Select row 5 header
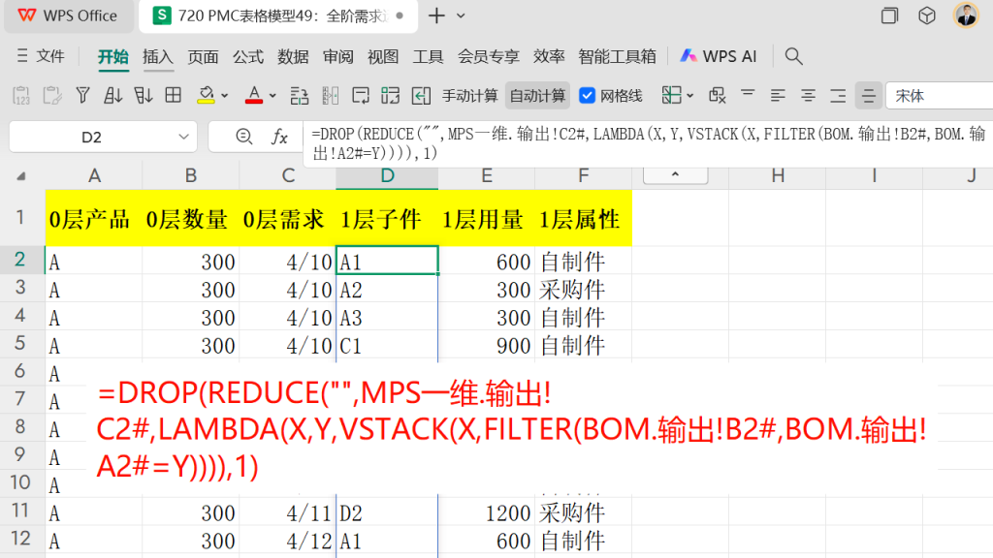Image resolution: width=993 pixels, height=558 pixels. point(20,344)
